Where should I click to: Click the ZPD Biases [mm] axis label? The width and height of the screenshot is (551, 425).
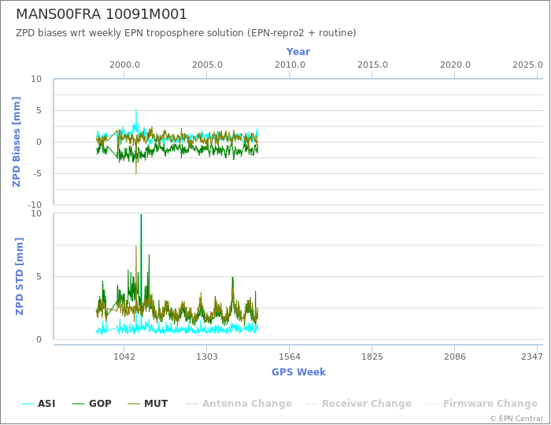coord(17,142)
